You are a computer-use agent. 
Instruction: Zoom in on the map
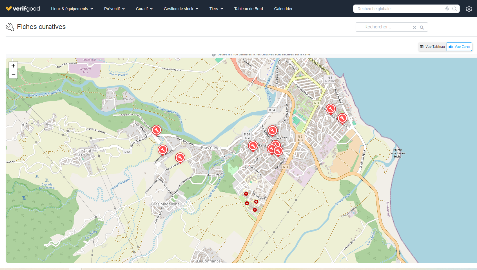click(13, 66)
